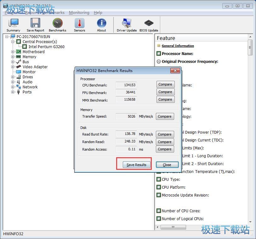Compare the Read Burst Rate result

click(165, 134)
